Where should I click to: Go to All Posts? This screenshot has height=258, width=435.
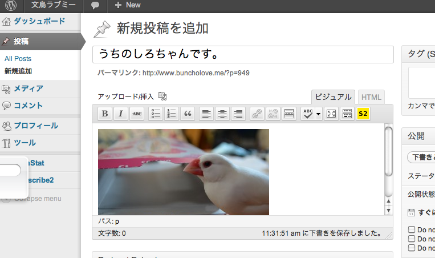pos(18,59)
